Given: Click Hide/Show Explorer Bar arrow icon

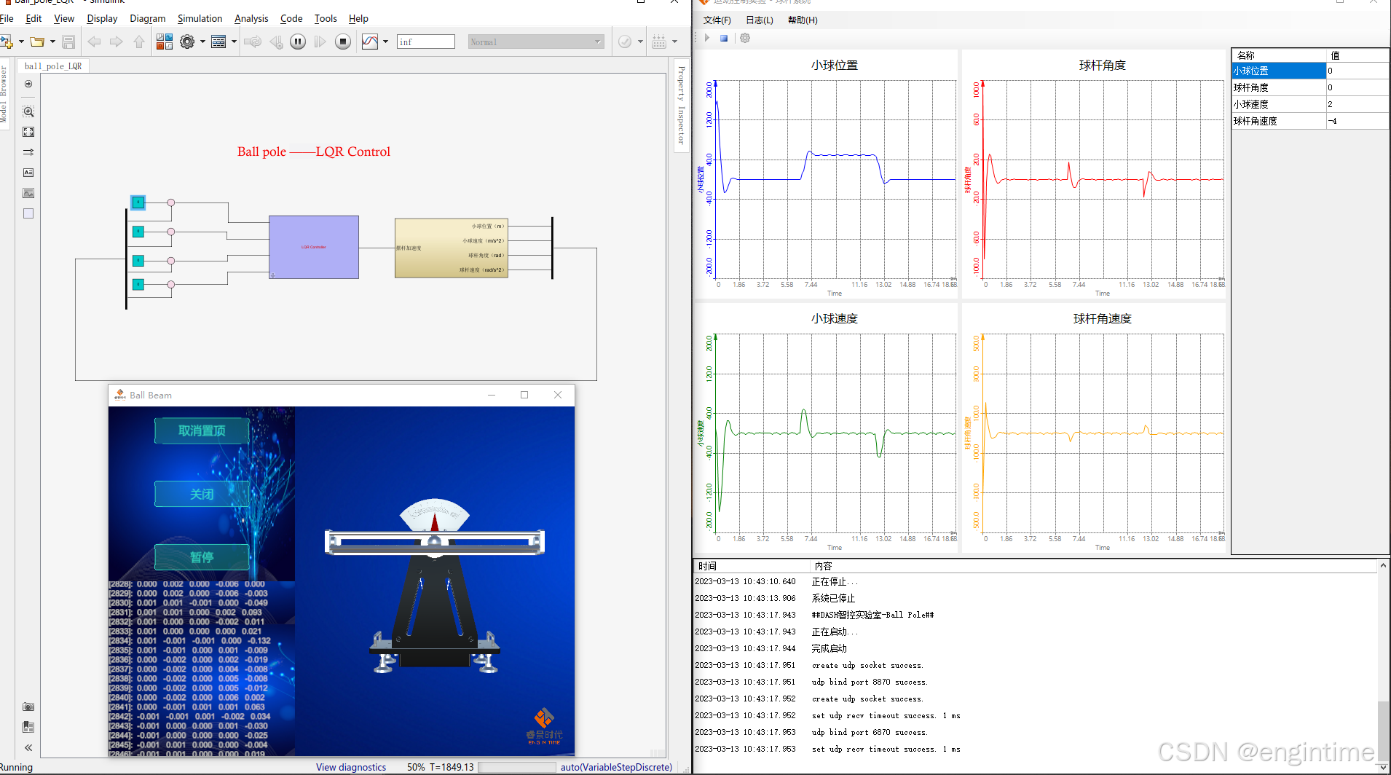Looking at the screenshot, I should click(x=28, y=84).
